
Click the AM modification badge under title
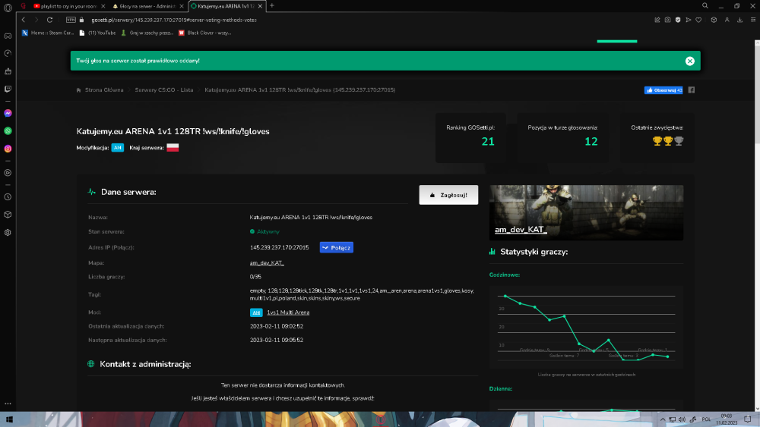(117, 148)
